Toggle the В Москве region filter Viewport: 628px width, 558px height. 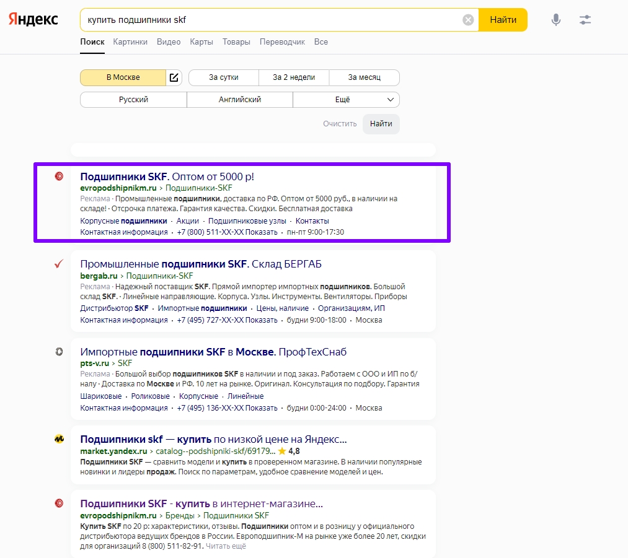tap(123, 77)
